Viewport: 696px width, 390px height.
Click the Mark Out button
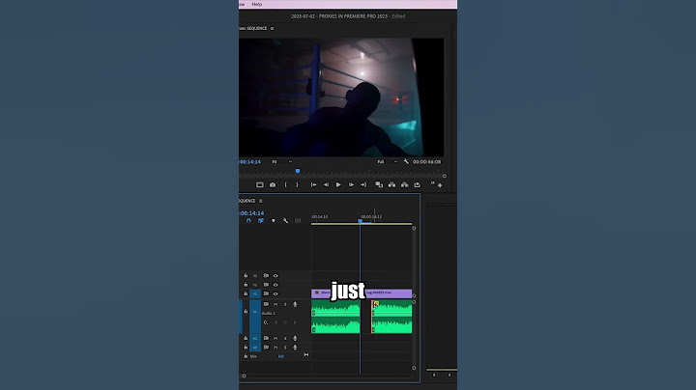[298, 184]
